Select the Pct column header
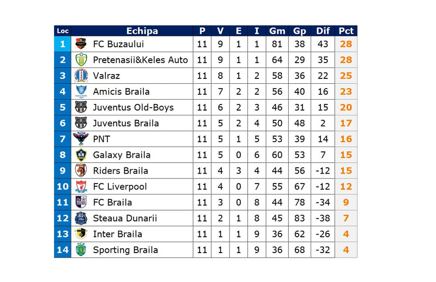This screenshot has height=282, width=436. 346,31
